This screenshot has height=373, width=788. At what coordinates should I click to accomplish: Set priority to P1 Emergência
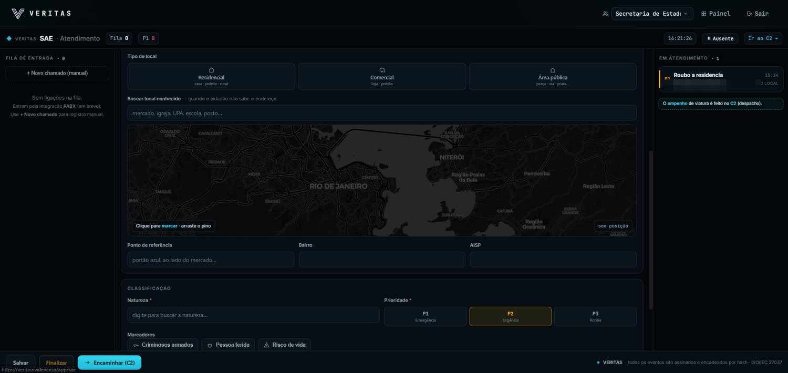pos(426,316)
